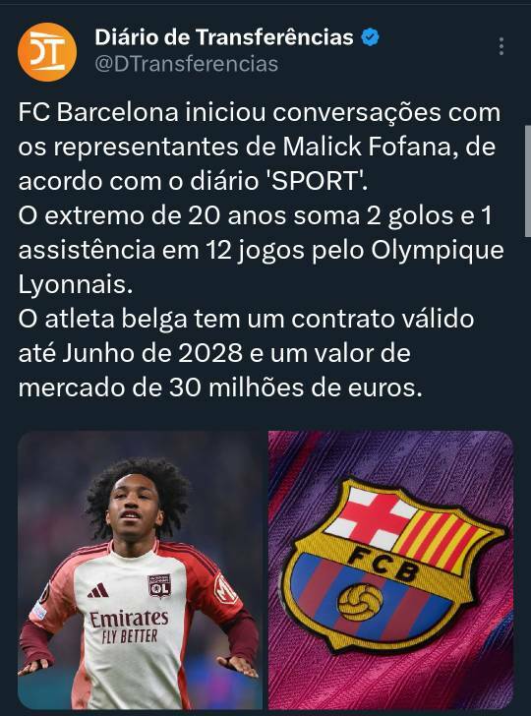Click the name Malick Fofana in the post
This screenshot has height=716, width=531.
pos(368,147)
